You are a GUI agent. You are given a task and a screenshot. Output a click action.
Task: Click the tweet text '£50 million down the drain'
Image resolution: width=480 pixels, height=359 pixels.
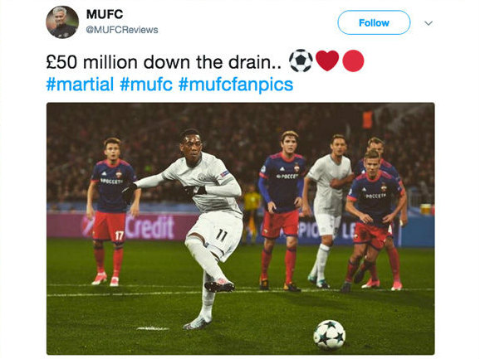pyautogui.click(x=163, y=62)
